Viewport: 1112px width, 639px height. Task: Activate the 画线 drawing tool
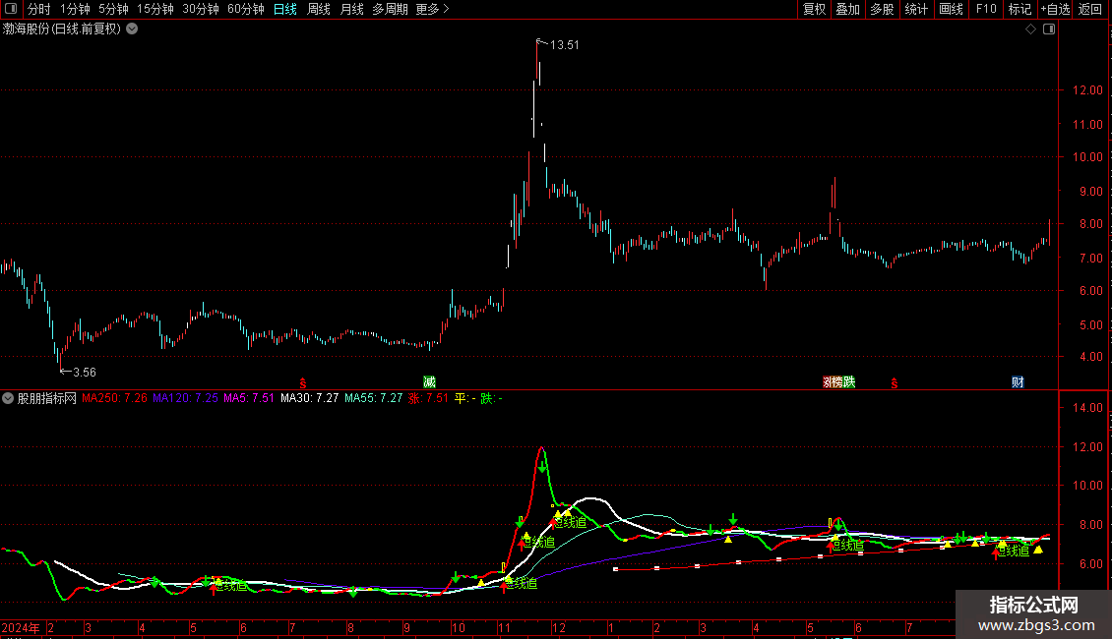point(951,9)
